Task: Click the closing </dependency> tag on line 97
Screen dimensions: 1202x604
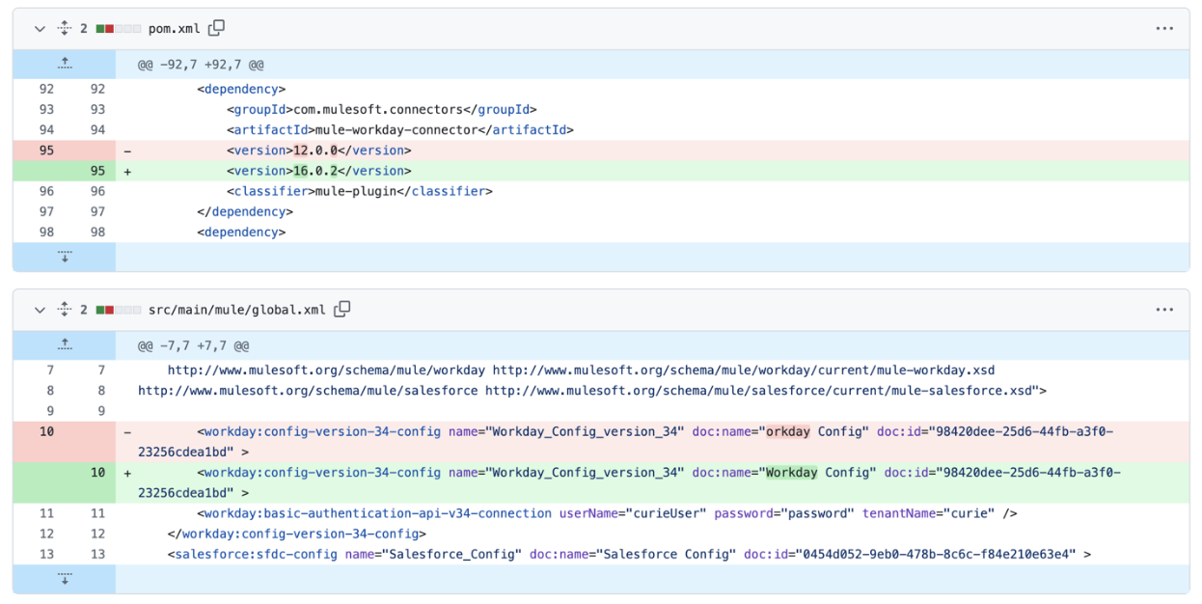Action: tap(245, 211)
